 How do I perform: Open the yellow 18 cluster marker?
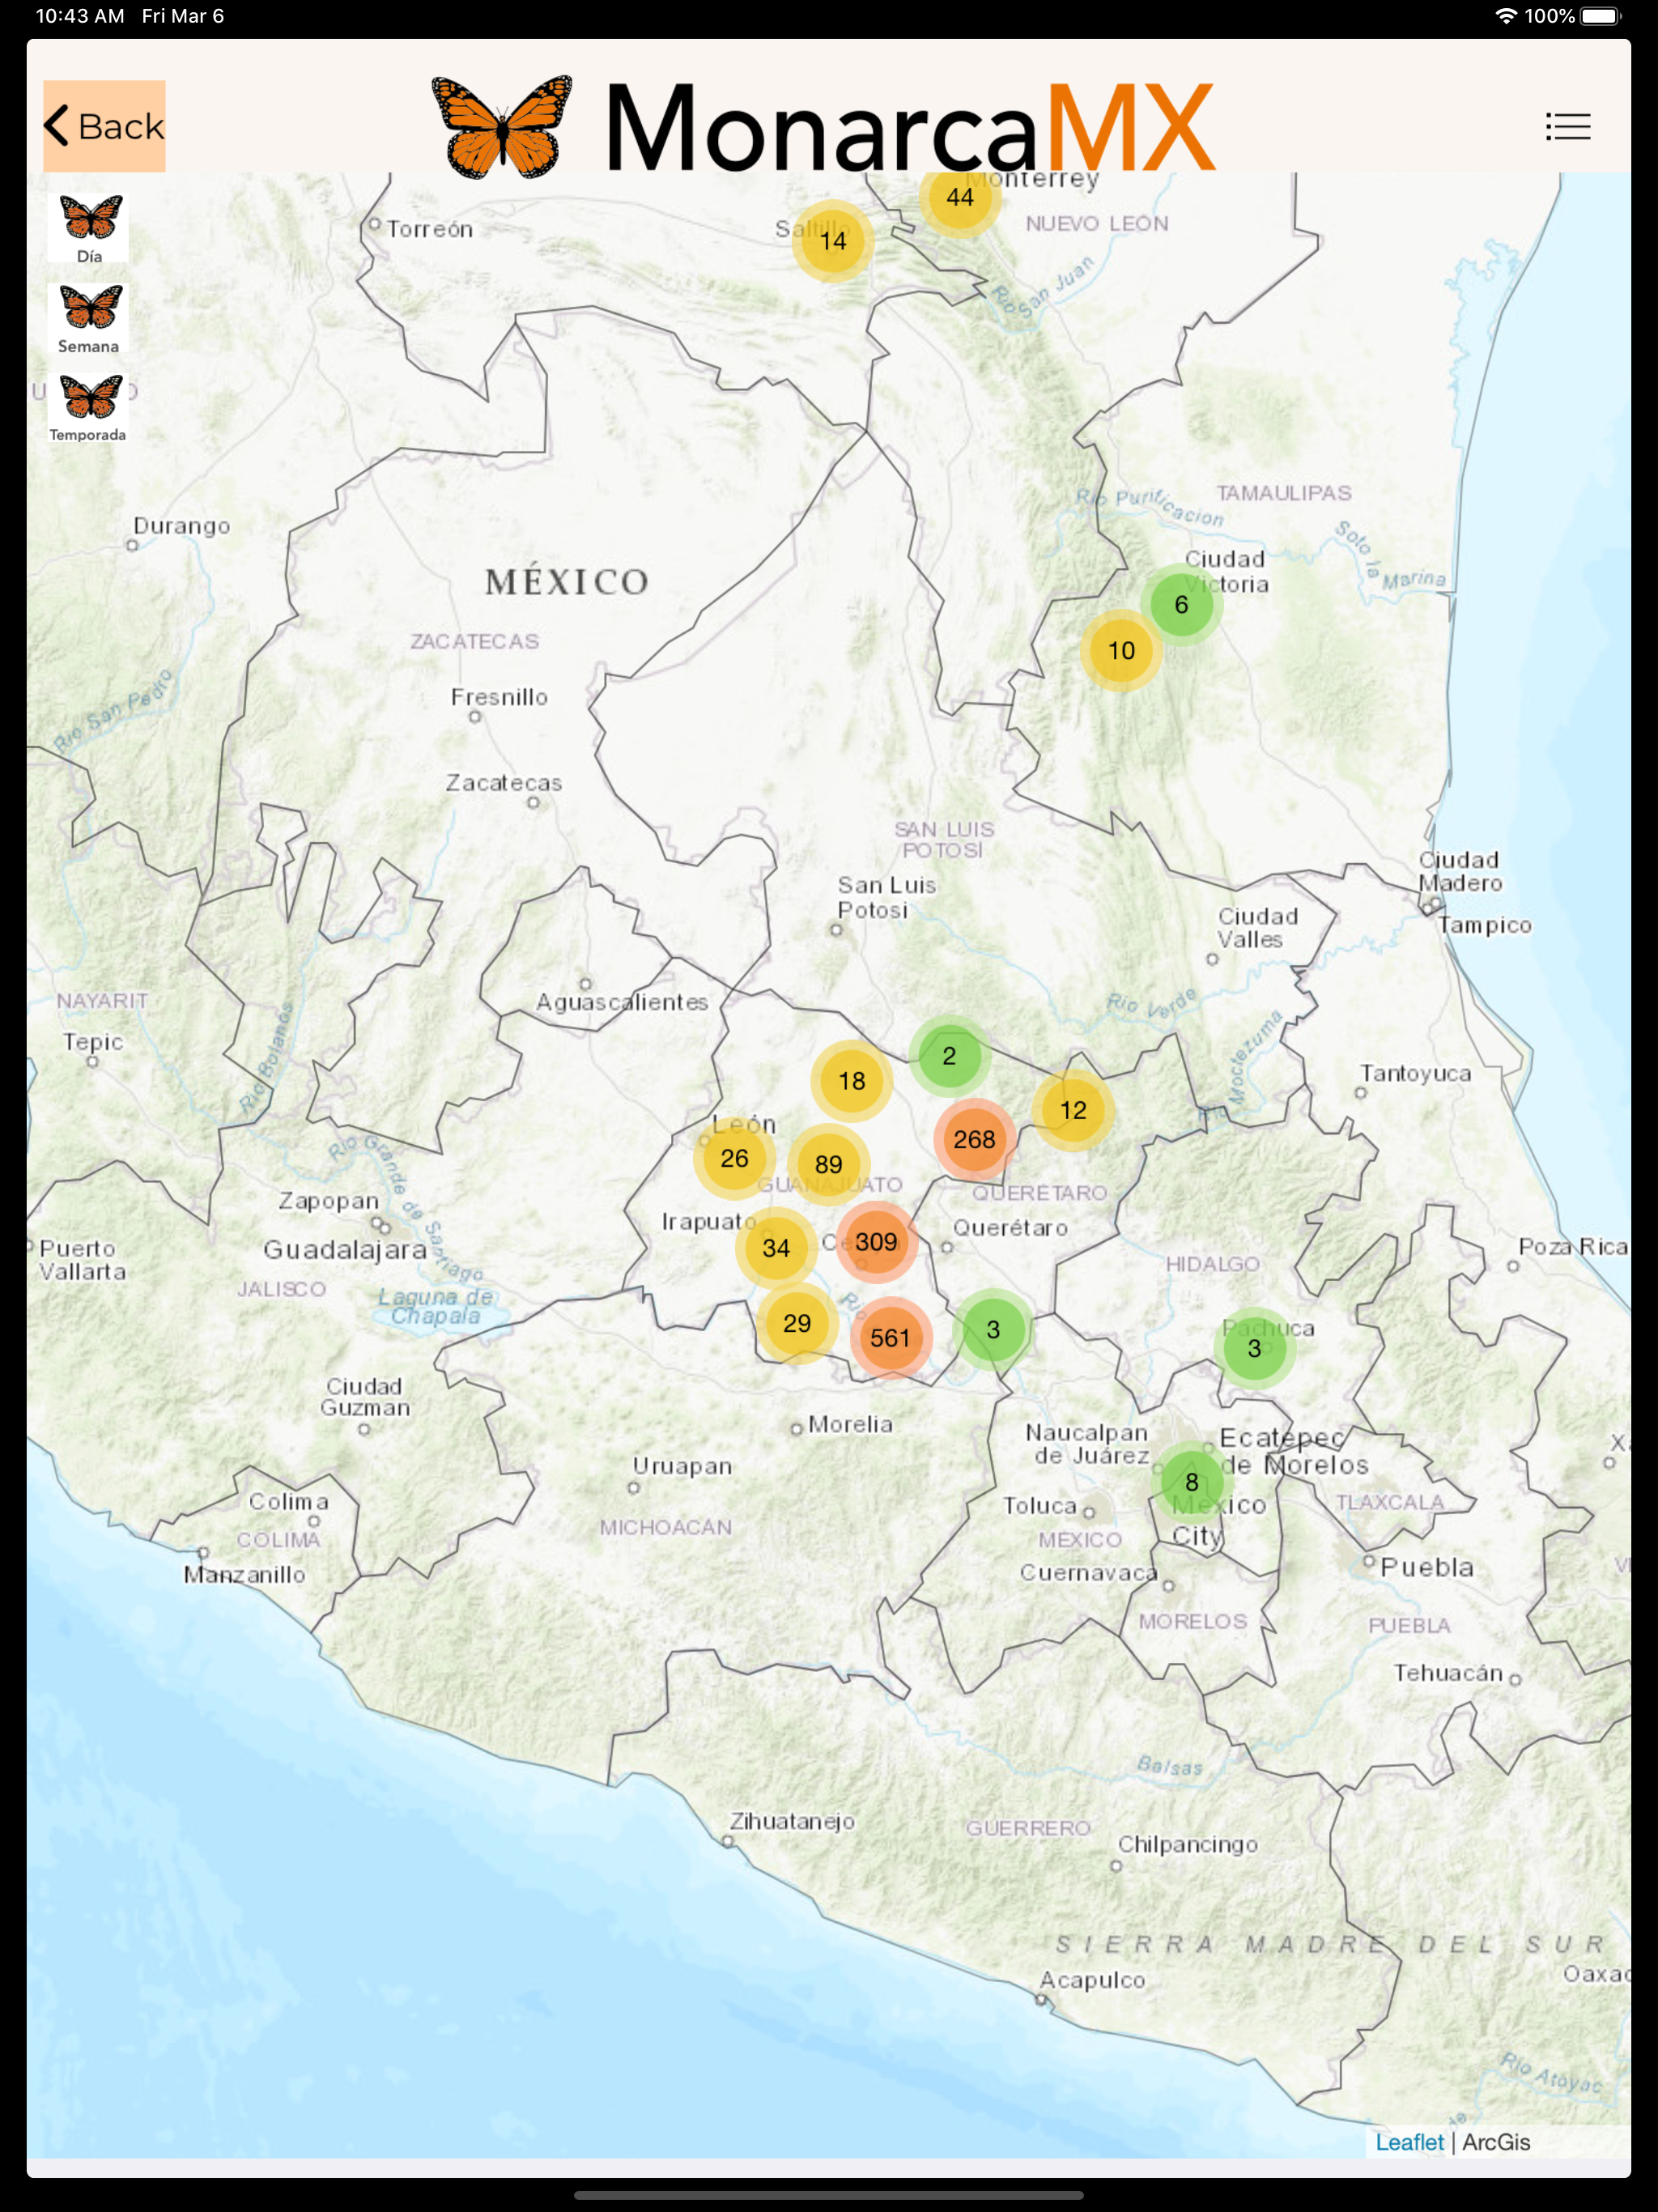pos(852,1080)
